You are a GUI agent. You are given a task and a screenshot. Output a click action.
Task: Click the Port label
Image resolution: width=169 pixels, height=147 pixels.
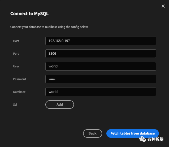click(16, 54)
